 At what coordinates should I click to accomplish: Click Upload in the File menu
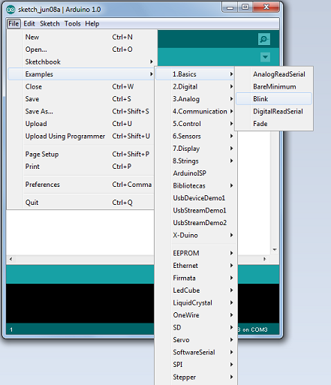click(x=80, y=124)
